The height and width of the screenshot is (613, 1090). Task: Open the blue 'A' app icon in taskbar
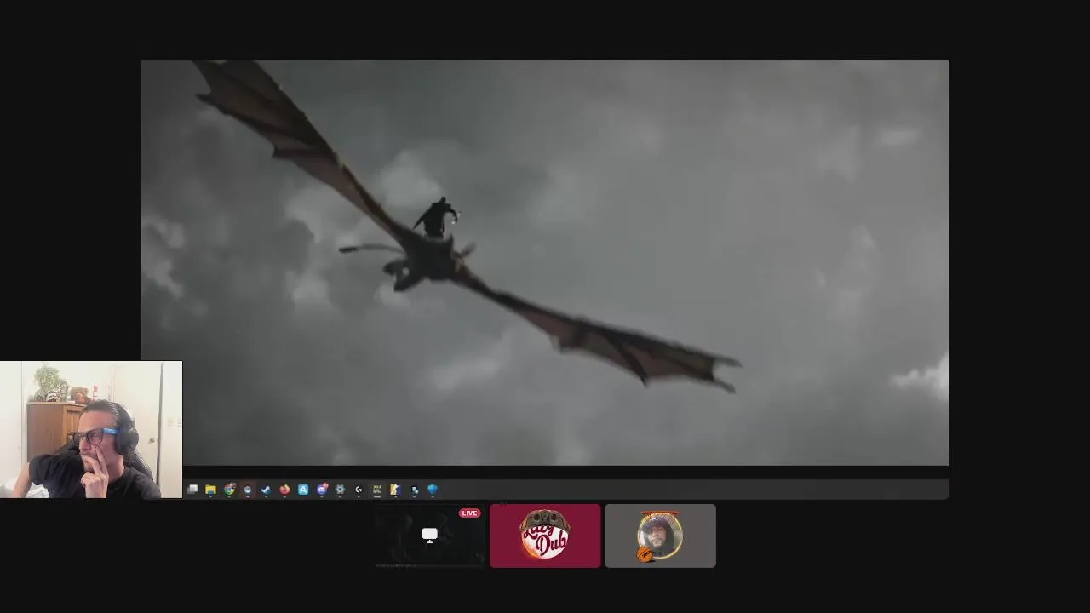pos(303,490)
